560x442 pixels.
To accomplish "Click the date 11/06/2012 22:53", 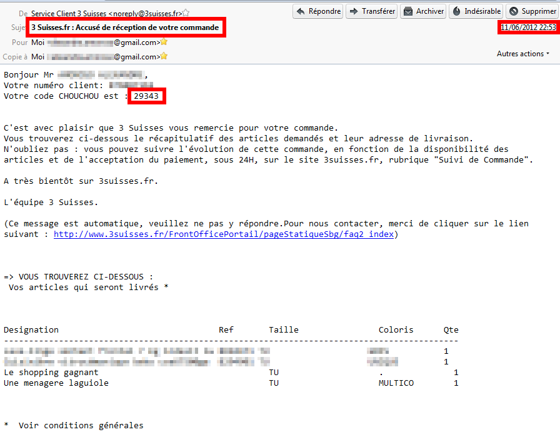I will (528, 28).
